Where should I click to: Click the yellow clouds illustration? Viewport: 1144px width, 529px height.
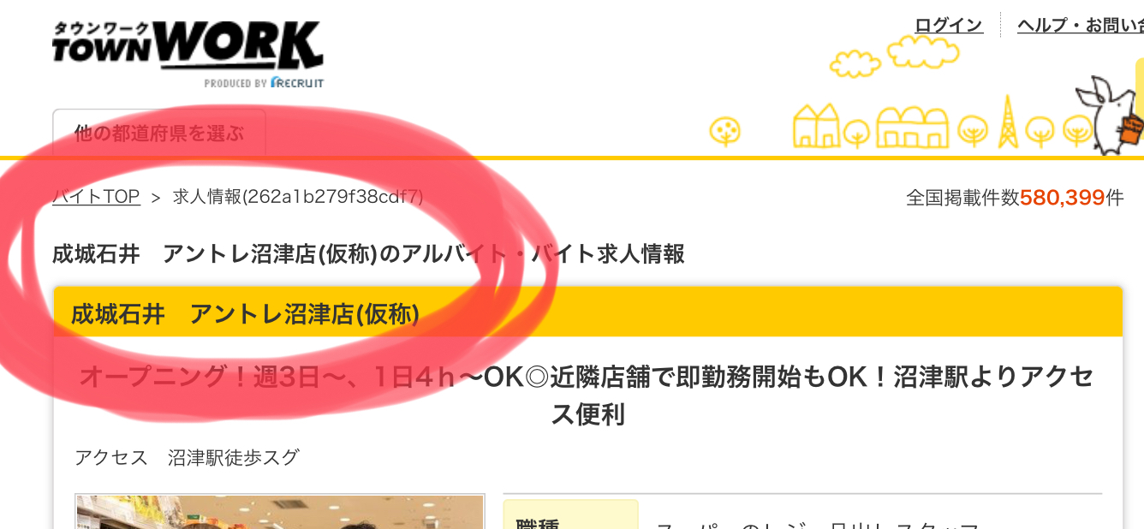click(x=893, y=55)
